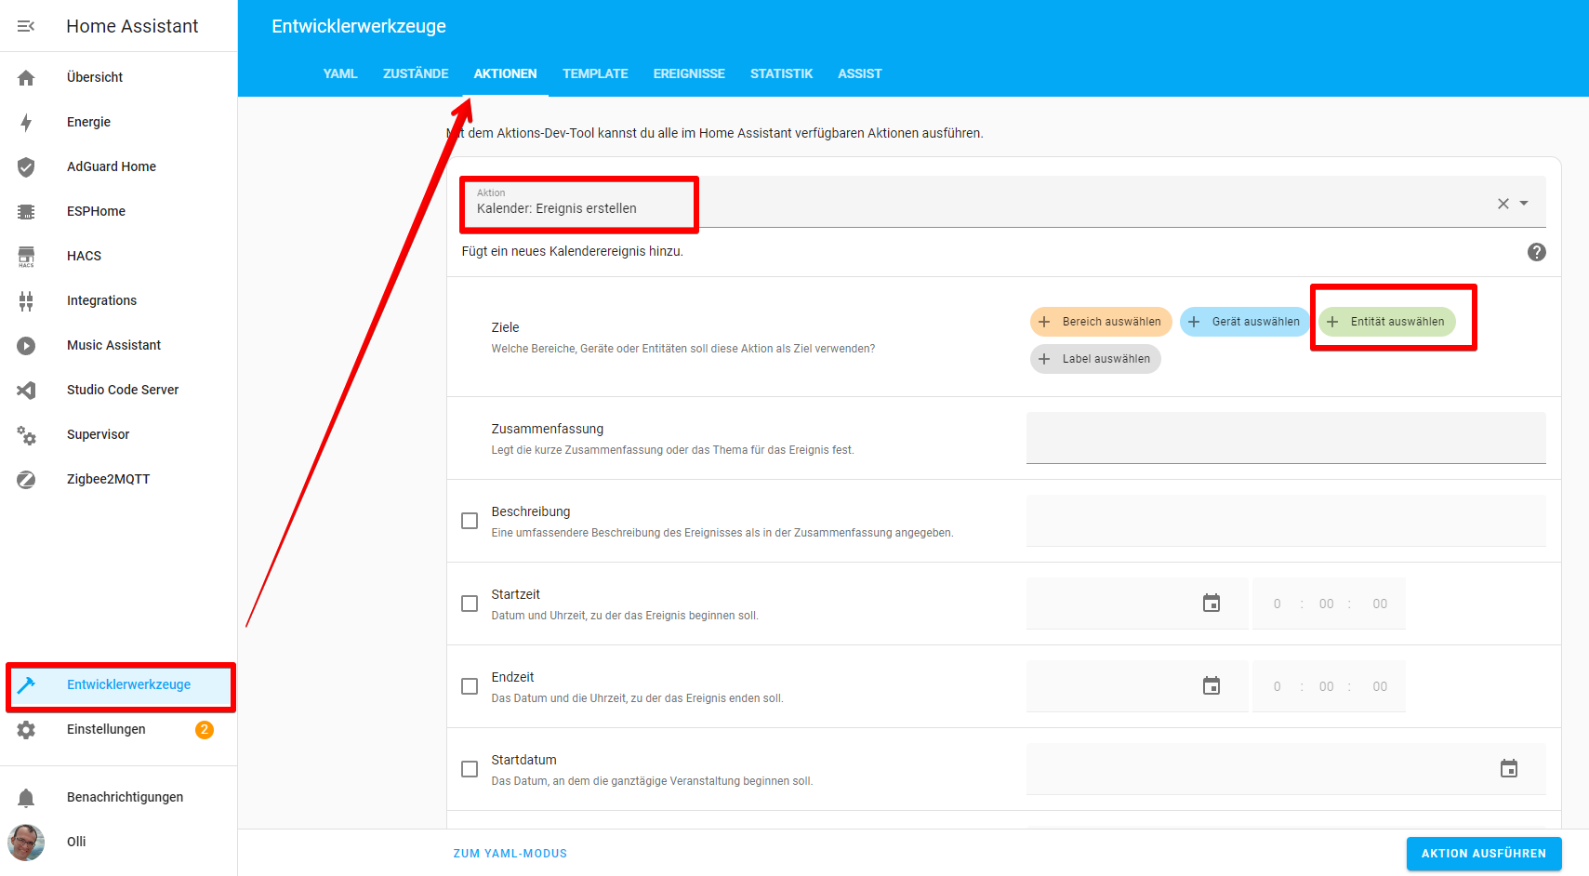Click the help question mark icon
Image resolution: width=1589 pixels, height=876 pixels.
pyautogui.click(x=1536, y=252)
